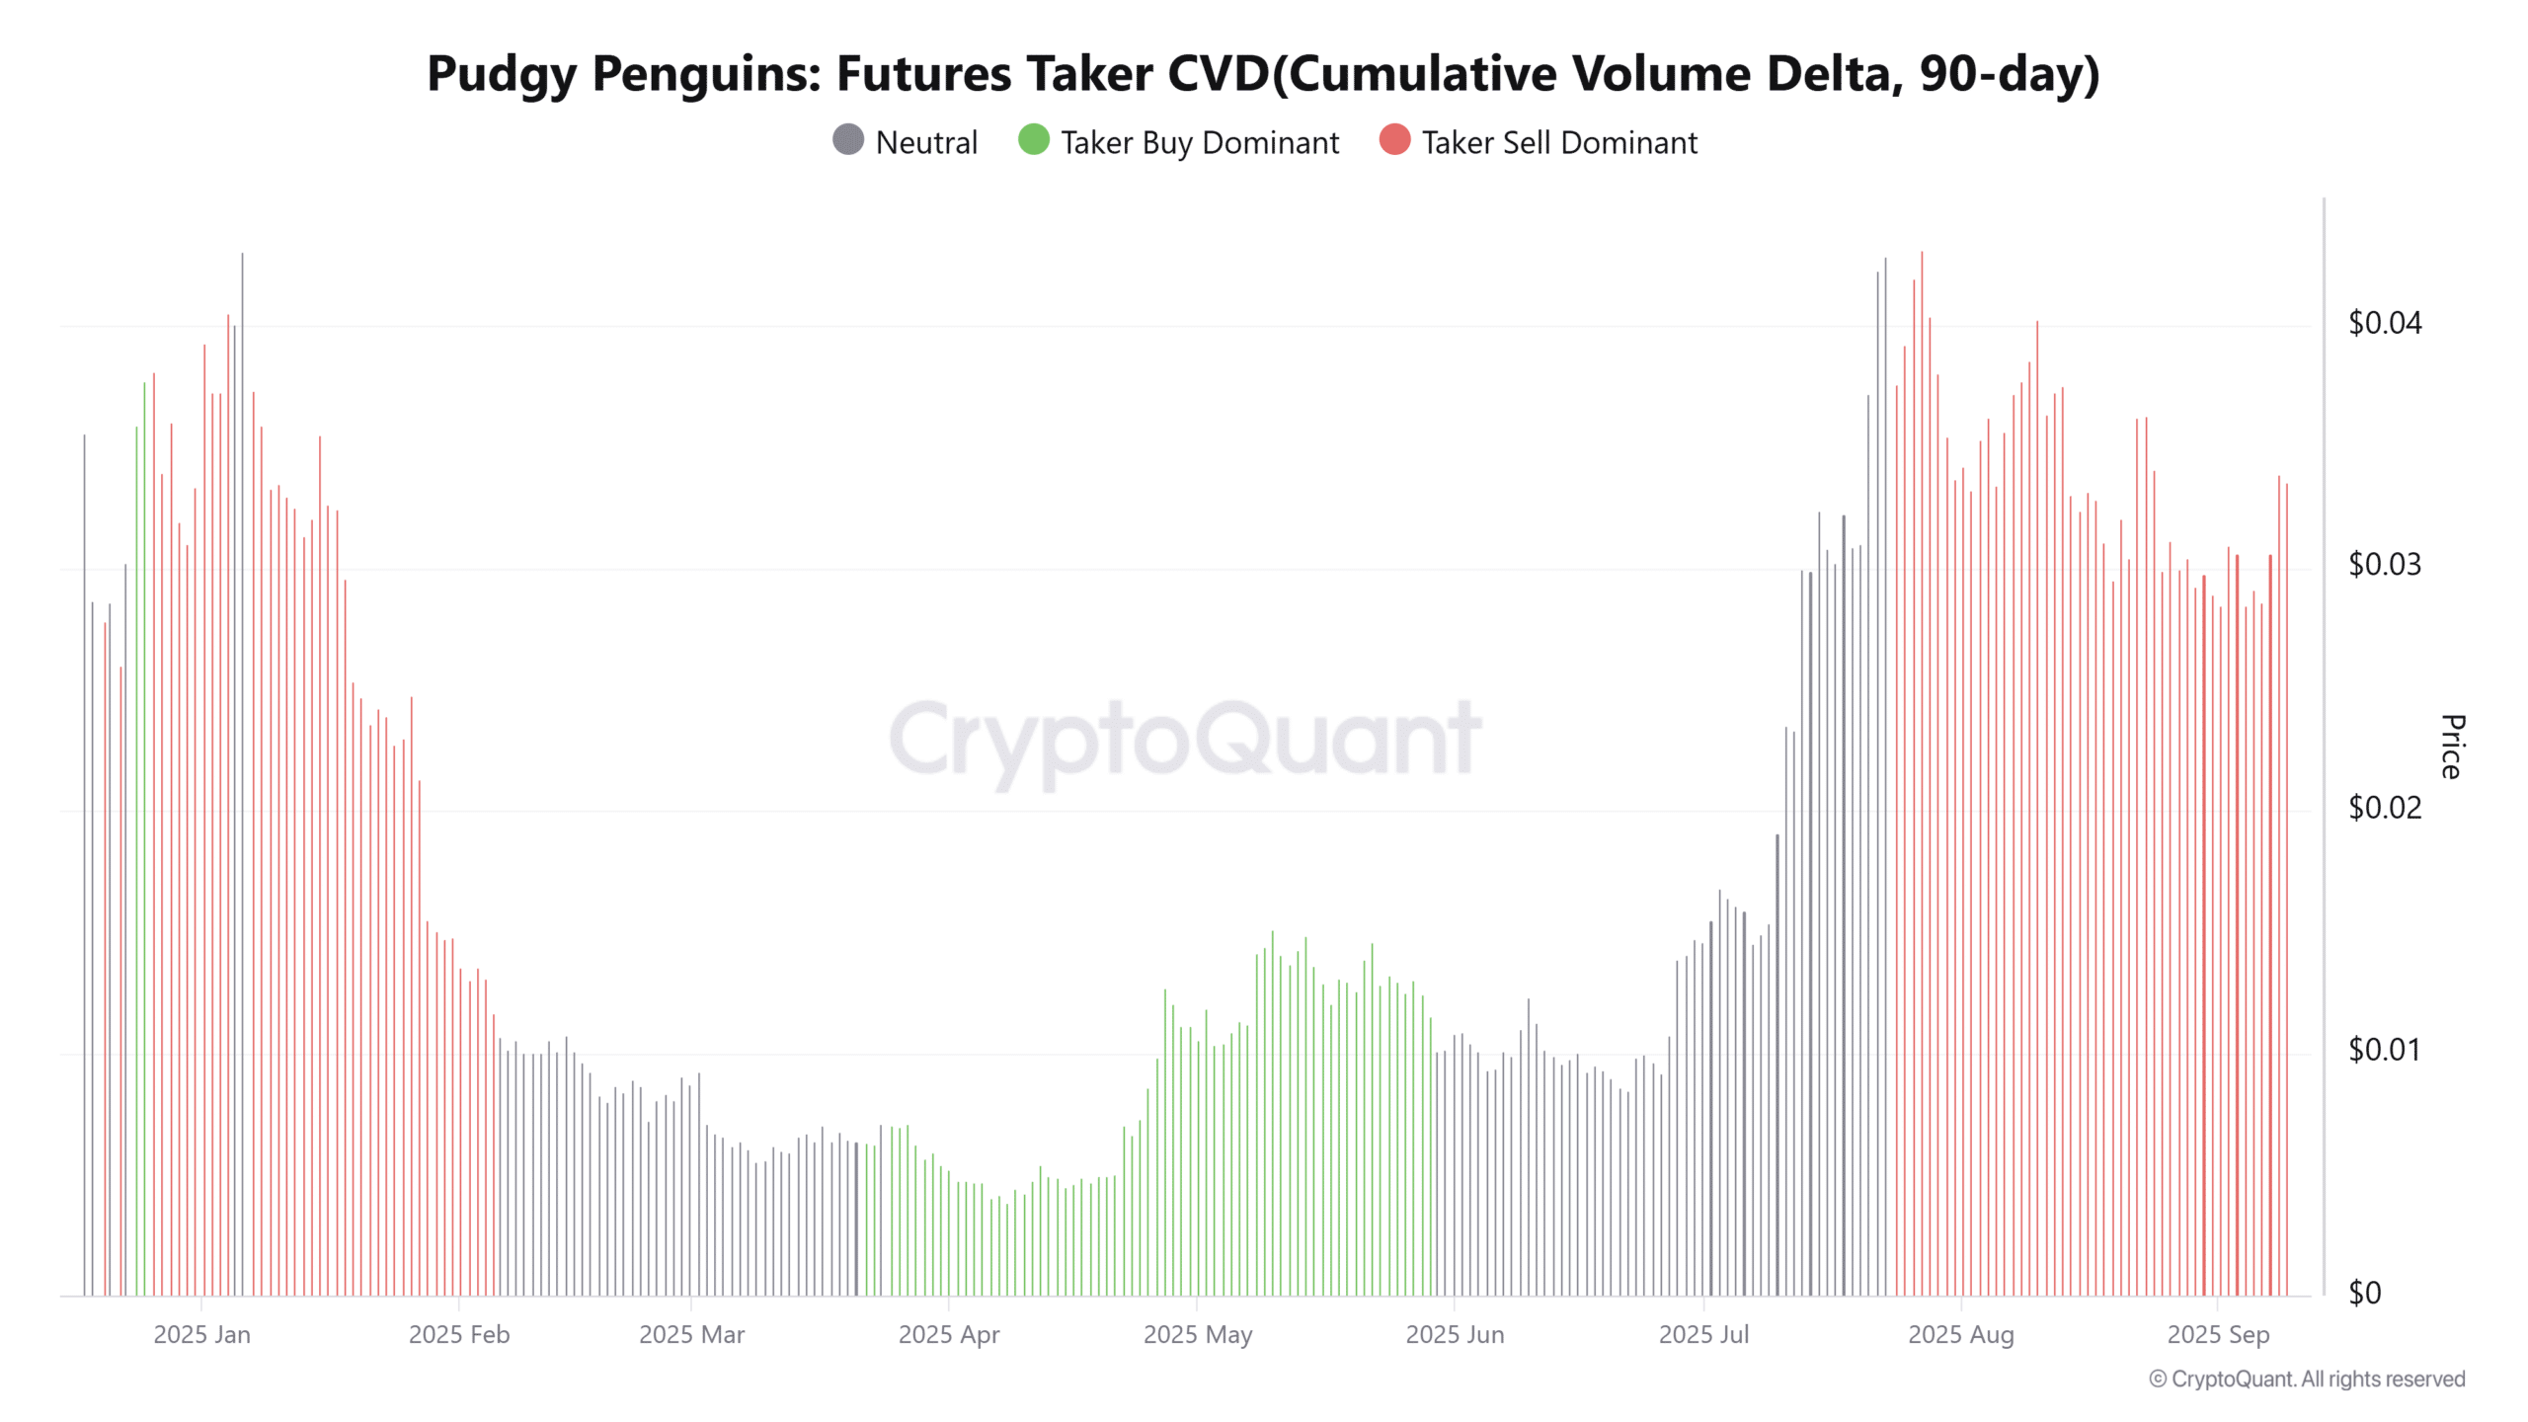
Task: Click the red Taker Sell Dominant circle
Action: pyautogui.click(x=1394, y=140)
